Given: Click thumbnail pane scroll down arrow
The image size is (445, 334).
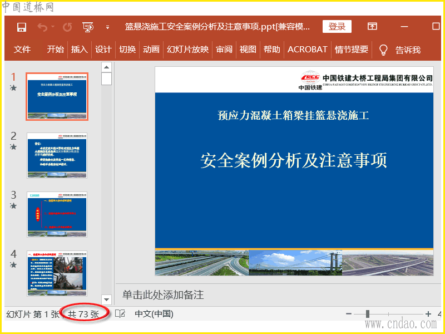Looking at the screenshot, I should tap(106, 299).
